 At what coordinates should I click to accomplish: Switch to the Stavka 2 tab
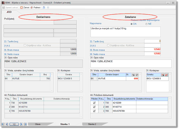coord(92,124)
